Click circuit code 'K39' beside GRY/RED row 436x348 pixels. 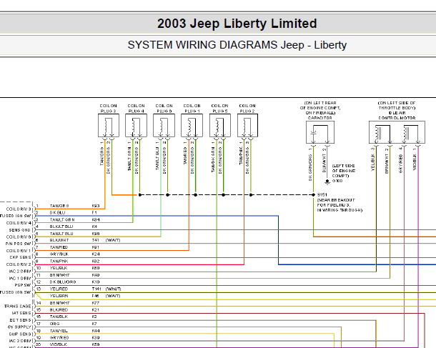pos(96,338)
